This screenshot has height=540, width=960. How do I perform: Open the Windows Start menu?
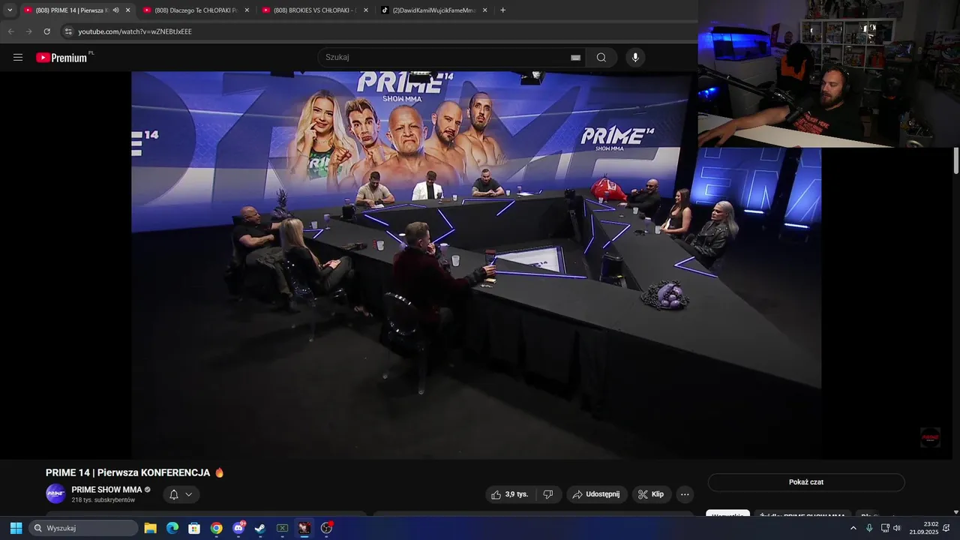16,528
